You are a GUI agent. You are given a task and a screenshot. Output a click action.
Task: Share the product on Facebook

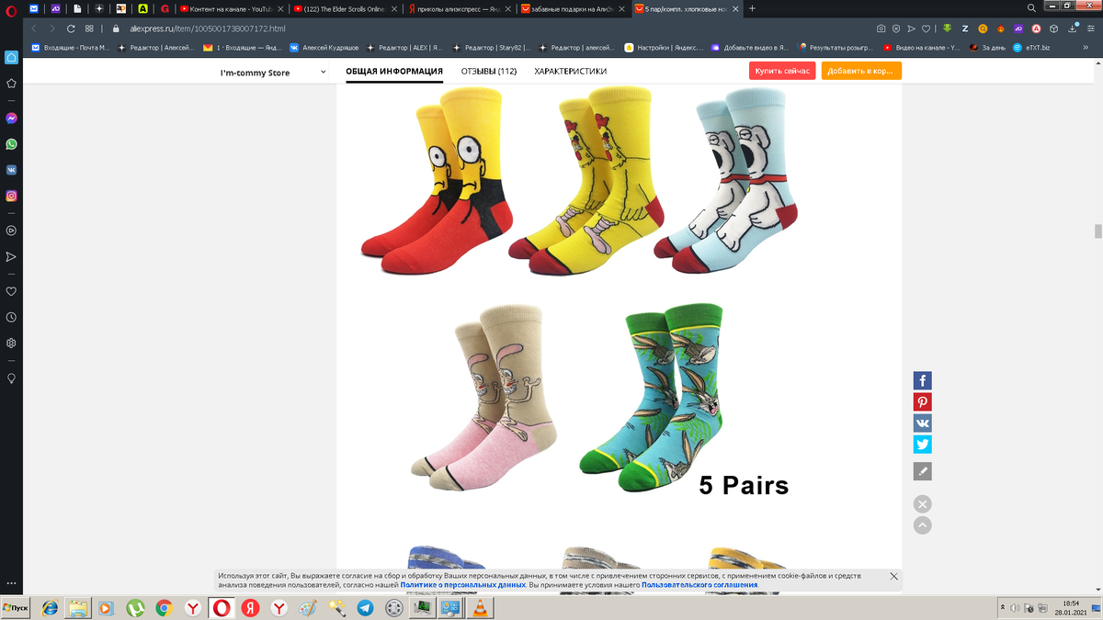pos(922,380)
